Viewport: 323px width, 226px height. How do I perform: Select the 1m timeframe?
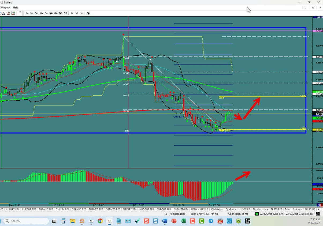pyautogui.click(x=27, y=13)
